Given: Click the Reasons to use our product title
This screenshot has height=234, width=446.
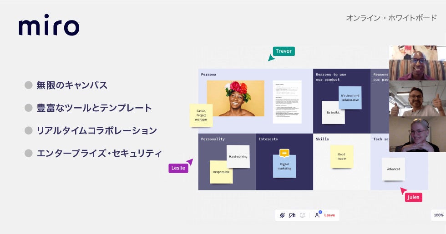Looking at the screenshot, I should pos(331,77).
